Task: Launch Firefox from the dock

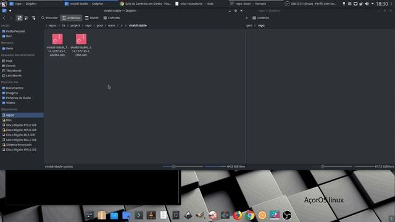Action: [237, 215]
